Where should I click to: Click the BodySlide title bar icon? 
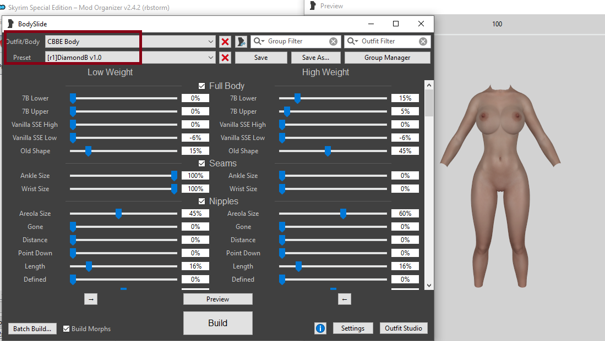11,24
